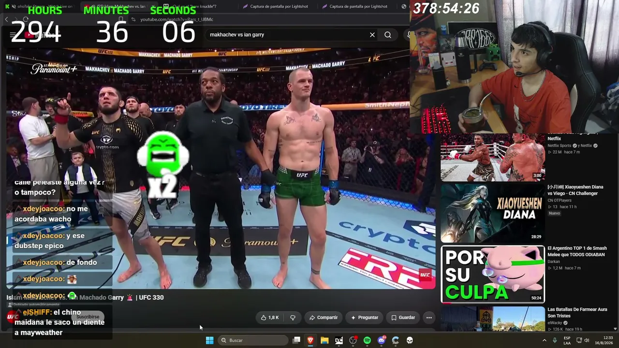Click the taskbar Buscar search box

point(254,340)
